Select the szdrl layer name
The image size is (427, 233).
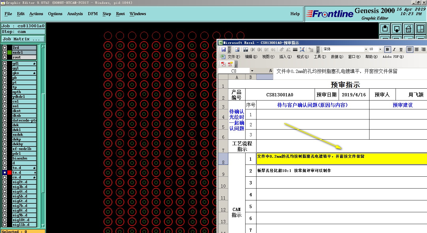click(24, 52)
